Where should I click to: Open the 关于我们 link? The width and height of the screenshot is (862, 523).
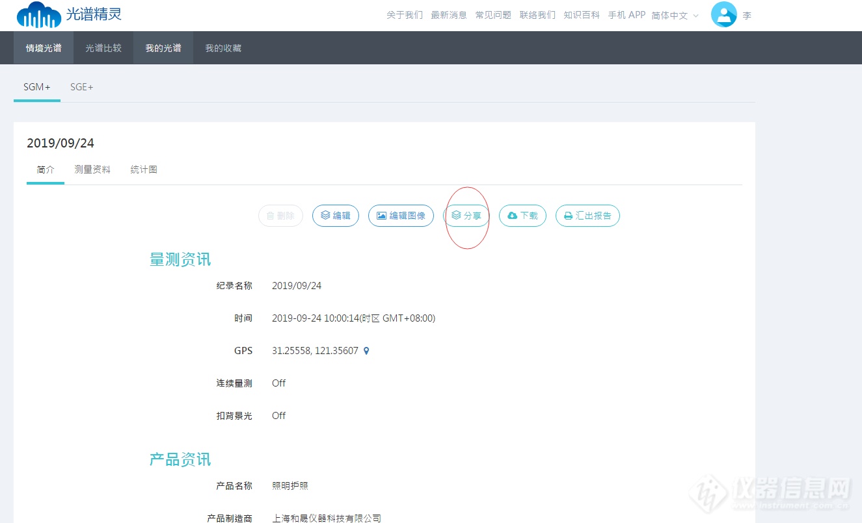point(405,15)
